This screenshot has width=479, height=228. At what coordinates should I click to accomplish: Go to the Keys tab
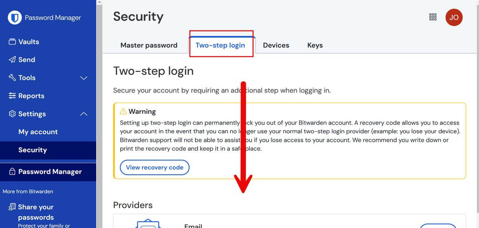click(x=315, y=46)
